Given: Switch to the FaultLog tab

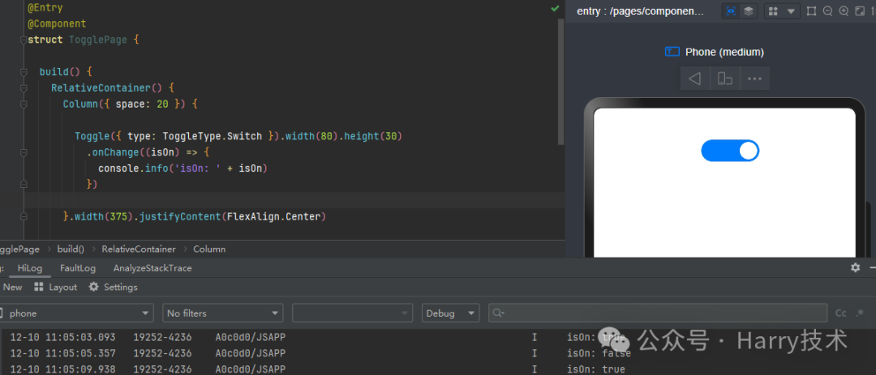Looking at the screenshot, I should tap(78, 268).
